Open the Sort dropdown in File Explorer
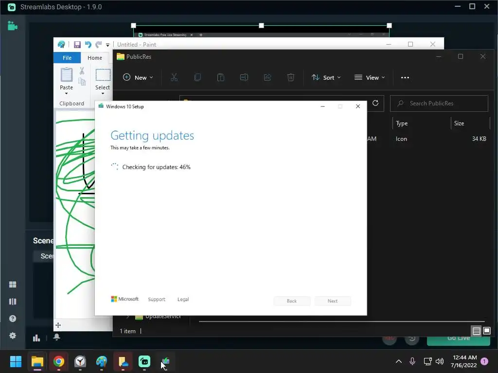 [326, 77]
